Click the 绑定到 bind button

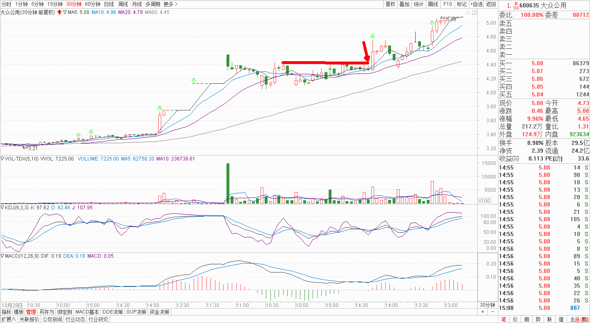[65, 312]
